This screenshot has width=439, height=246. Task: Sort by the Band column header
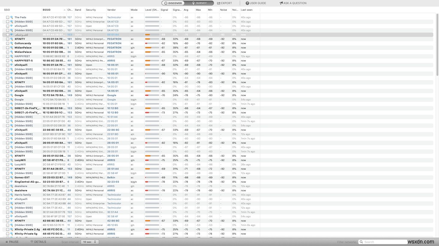pyautogui.click(x=78, y=10)
